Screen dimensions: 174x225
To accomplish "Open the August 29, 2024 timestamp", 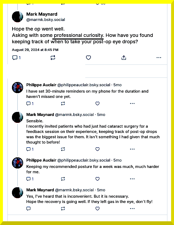I will point(35,50).
